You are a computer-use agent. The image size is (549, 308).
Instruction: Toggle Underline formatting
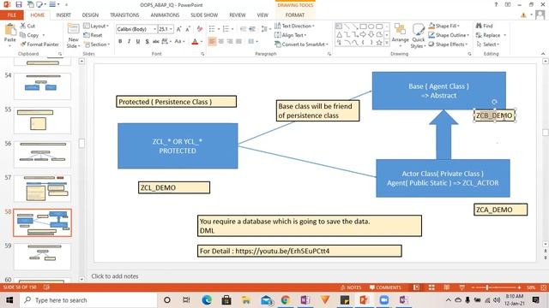coord(138,41)
